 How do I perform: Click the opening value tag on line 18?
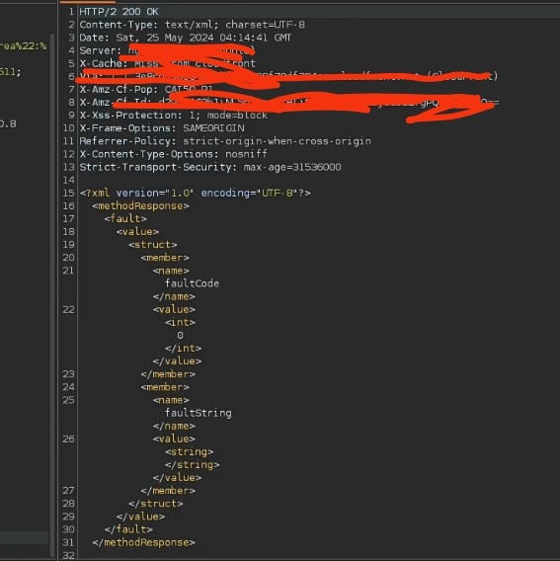137,231
